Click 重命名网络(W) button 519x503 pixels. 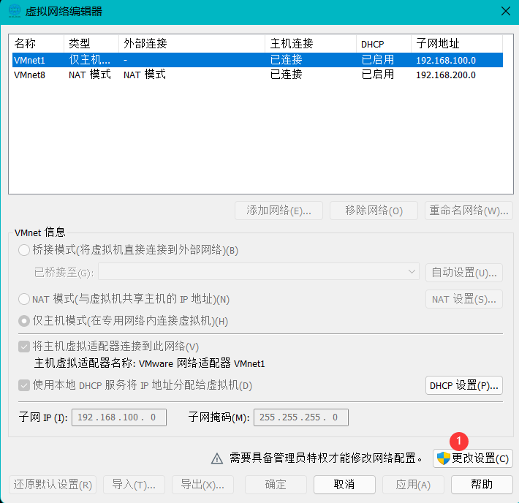coord(469,211)
